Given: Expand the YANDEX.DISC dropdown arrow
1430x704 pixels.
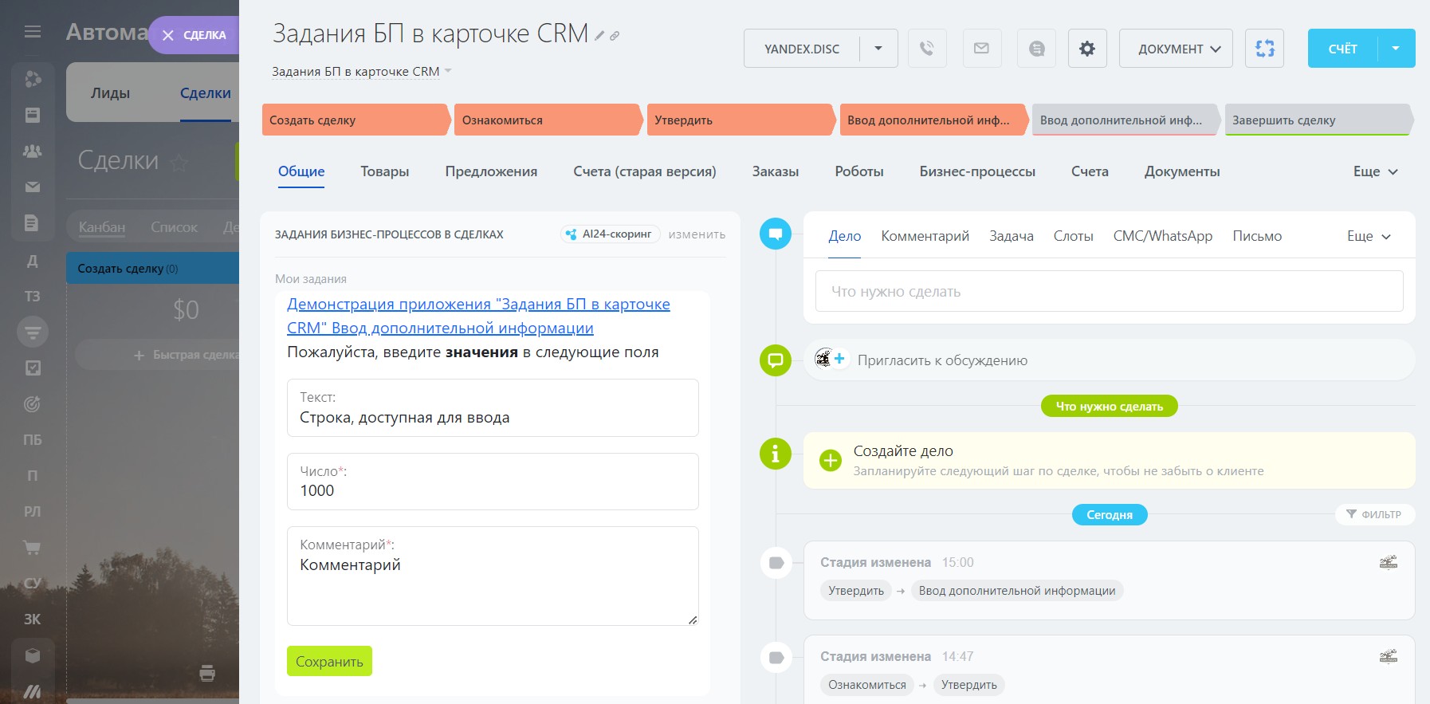Looking at the screenshot, I should [x=878, y=49].
